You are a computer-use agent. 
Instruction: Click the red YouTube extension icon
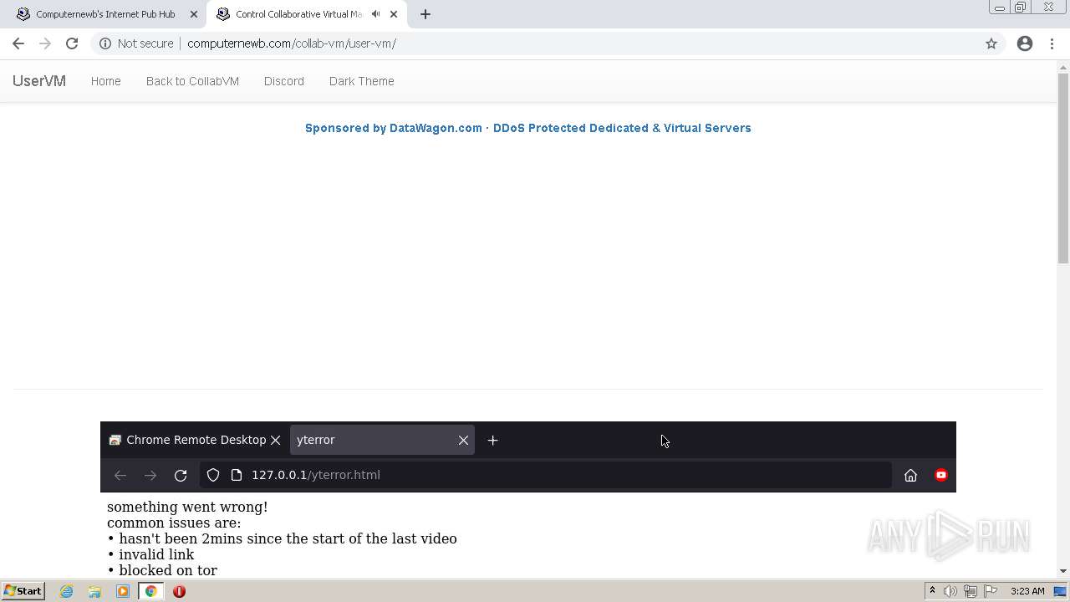point(941,475)
